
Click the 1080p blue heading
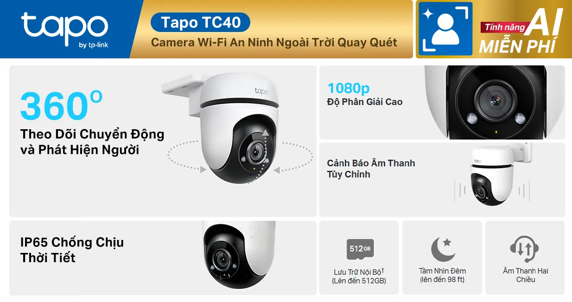[x=349, y=88]
